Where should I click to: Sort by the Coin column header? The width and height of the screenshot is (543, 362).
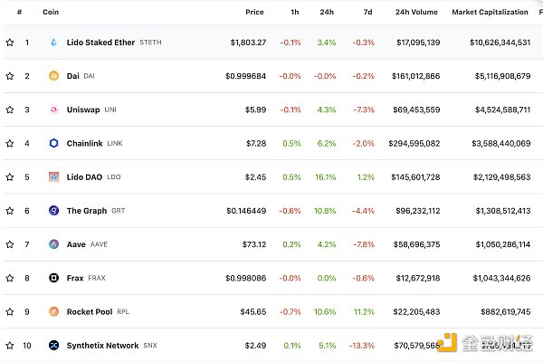(x=50, y=12)
